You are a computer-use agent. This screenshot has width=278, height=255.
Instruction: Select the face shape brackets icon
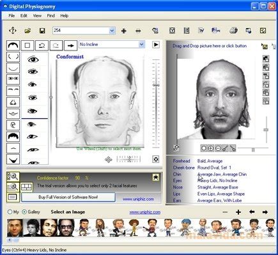(x=13, y=57)
